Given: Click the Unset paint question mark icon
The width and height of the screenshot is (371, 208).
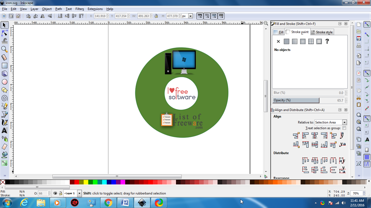Looking at the screenshot, I should tap(327, 41).
